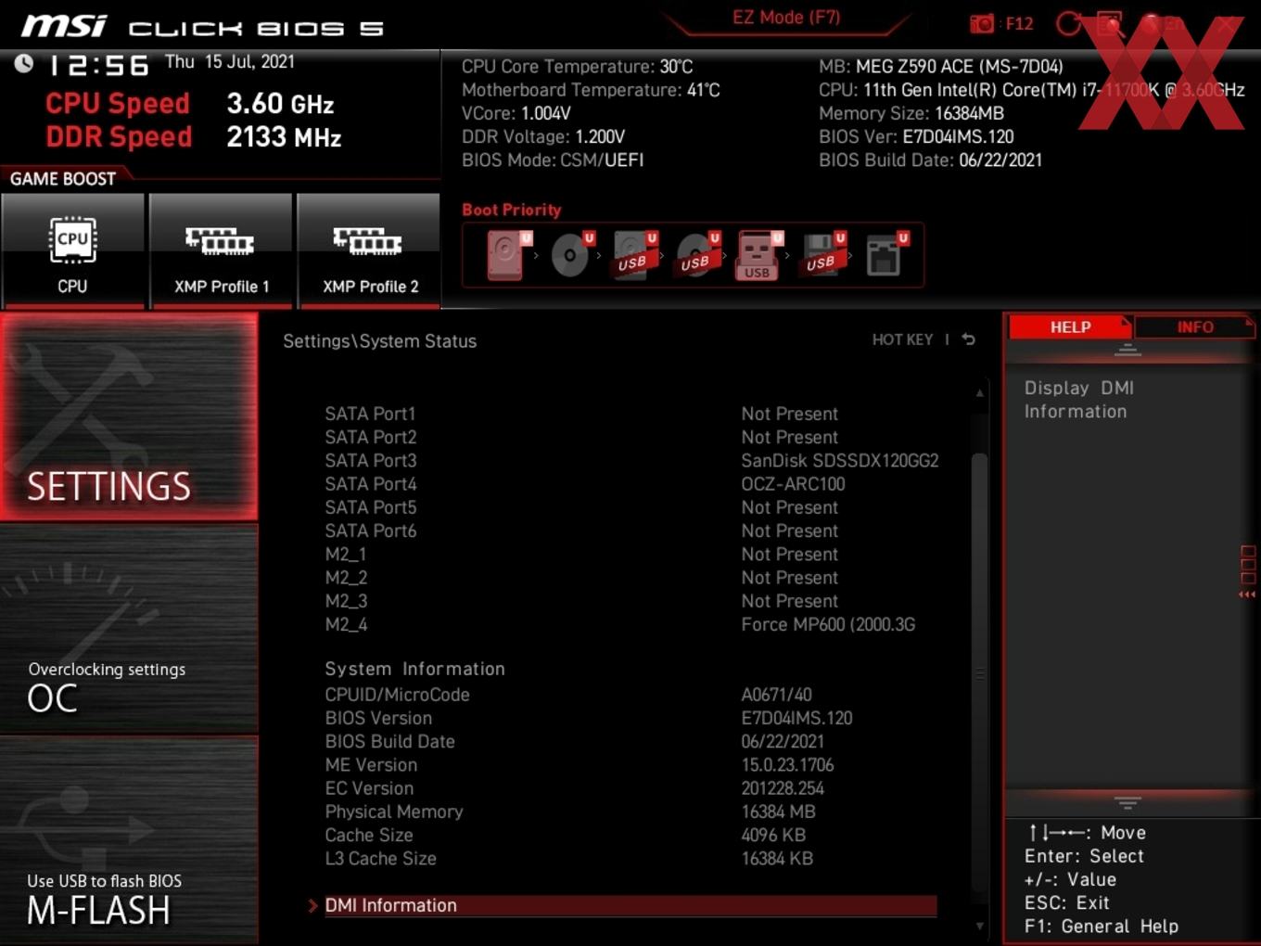Open the OC overclocking settings section
1261x946 pixels.
[129, 629]
